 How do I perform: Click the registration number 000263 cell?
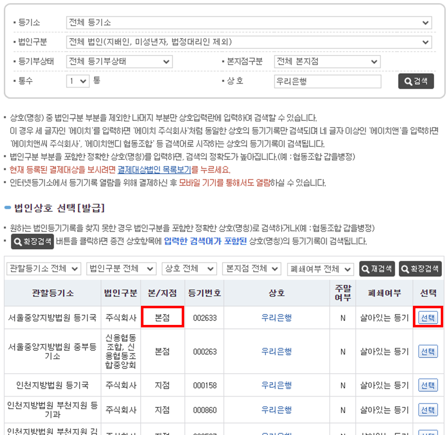pyautogui.click(x=205, y=351)
